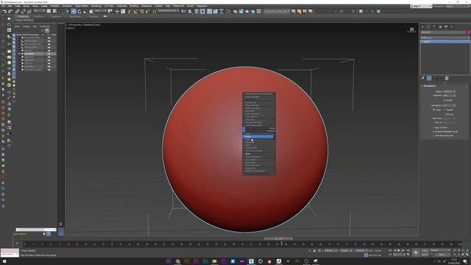471x265 pixels.
Task: Open the File Explorer taskbar icon
Action: pyautogui.click(x=214, y=261)
